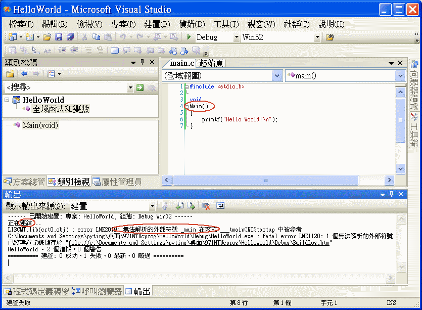
Task: Click the Increase Indent icon
Action: click(x=74, y=51)
